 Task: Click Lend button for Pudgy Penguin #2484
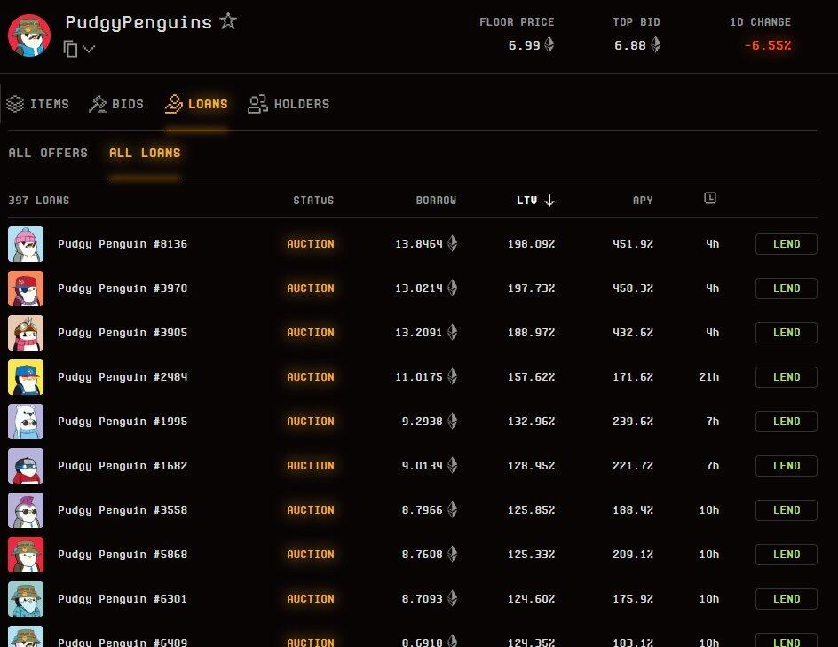pos(786,377)
